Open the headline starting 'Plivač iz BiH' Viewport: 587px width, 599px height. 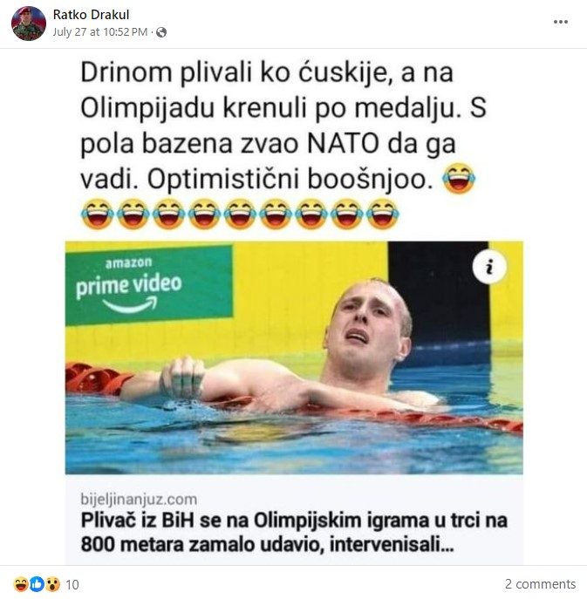click(294, 533)
